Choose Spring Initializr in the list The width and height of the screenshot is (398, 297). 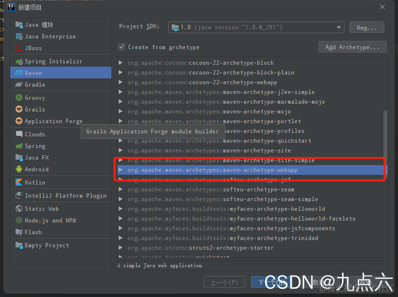(x=61, y=61)
